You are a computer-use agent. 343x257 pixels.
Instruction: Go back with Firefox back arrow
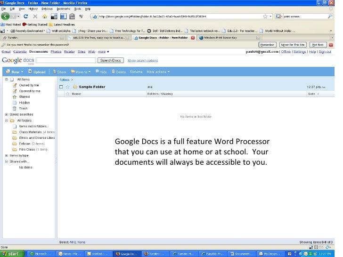[x=5, y=16]
